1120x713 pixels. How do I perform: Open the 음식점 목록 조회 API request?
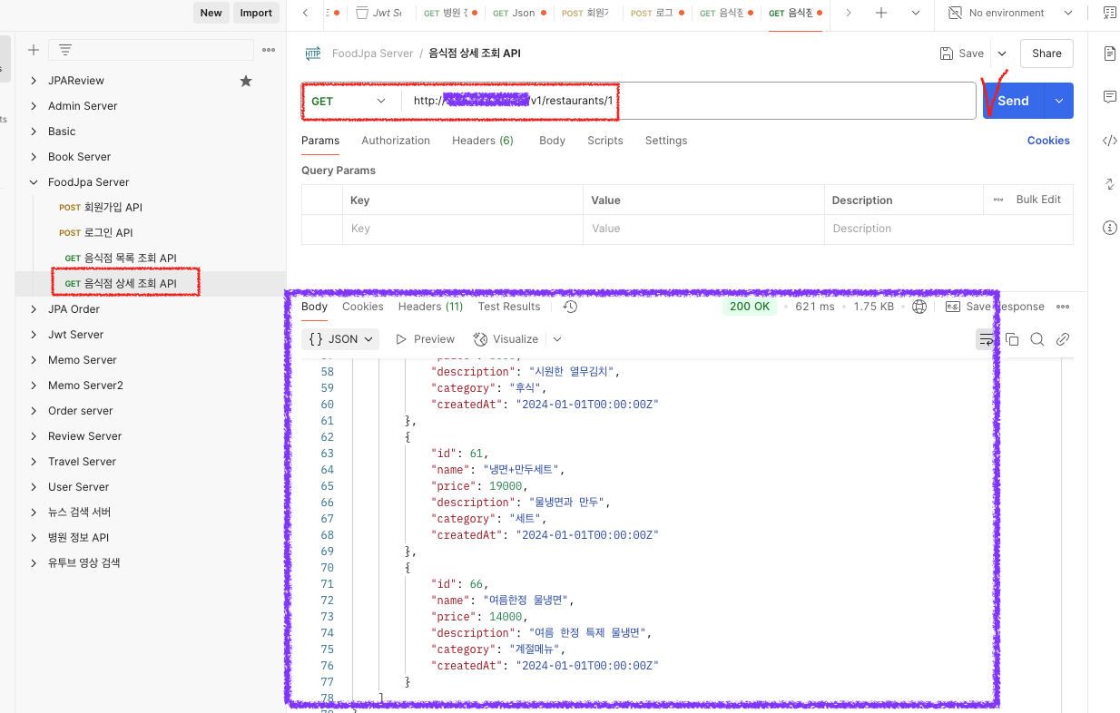121,259
